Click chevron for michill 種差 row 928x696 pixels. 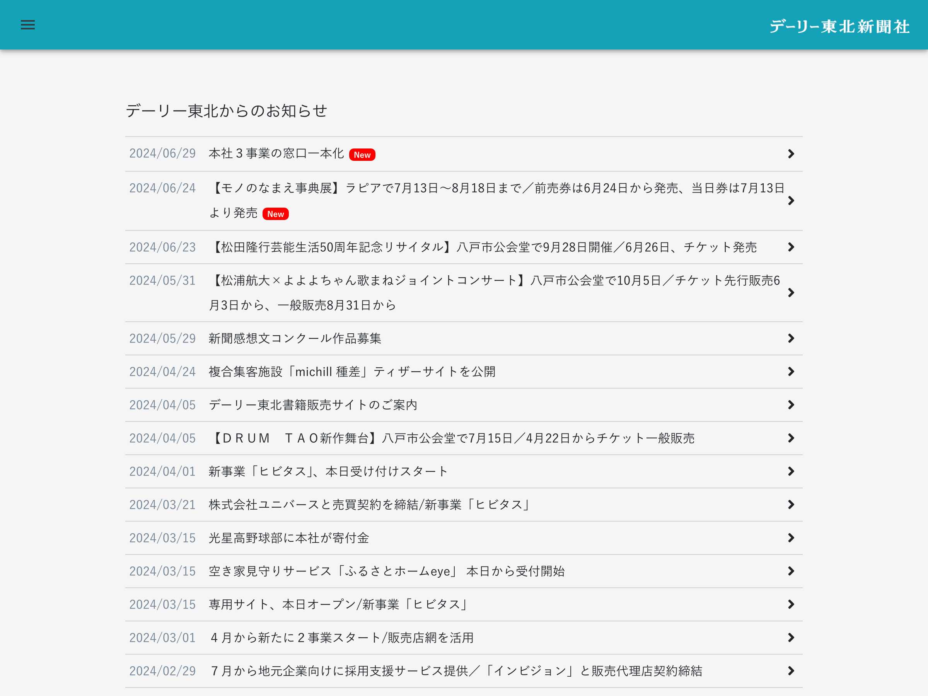pyautogui.click(x=791, y=372)
